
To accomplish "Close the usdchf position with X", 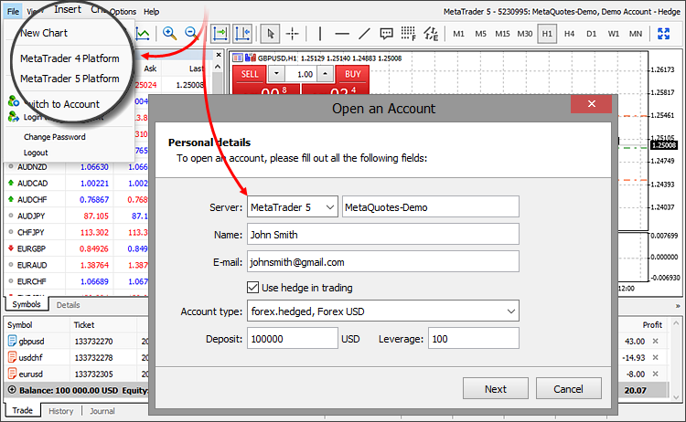I will pyautogui.click(x=656, y=357).
